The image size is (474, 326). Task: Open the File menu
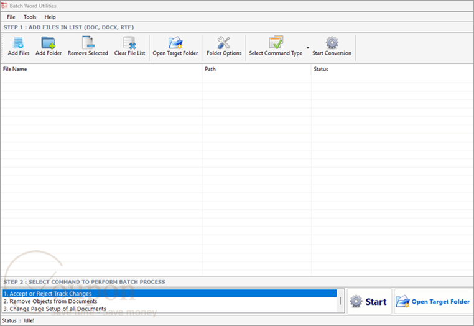pos(11,17)
